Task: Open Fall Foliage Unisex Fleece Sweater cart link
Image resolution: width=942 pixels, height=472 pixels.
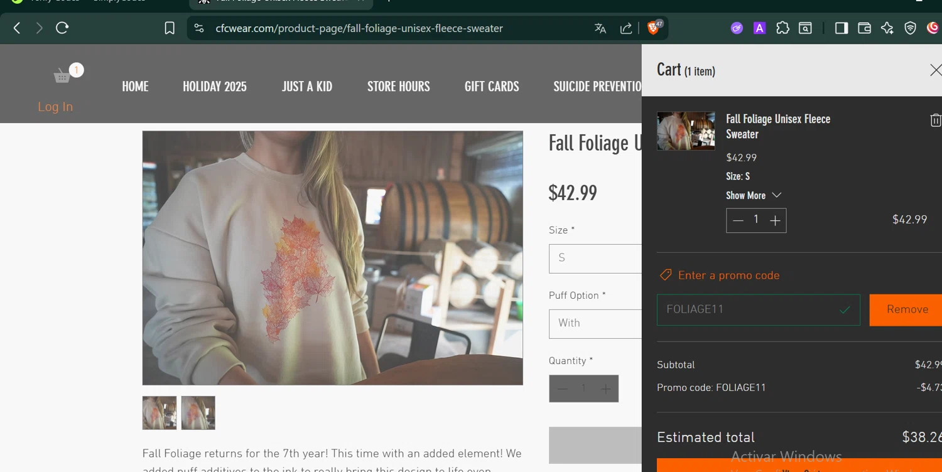Action: (778, 127)
